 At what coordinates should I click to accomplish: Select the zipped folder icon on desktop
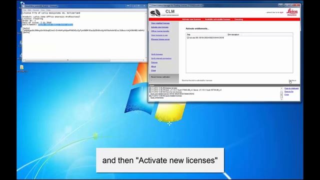(22, 67)
